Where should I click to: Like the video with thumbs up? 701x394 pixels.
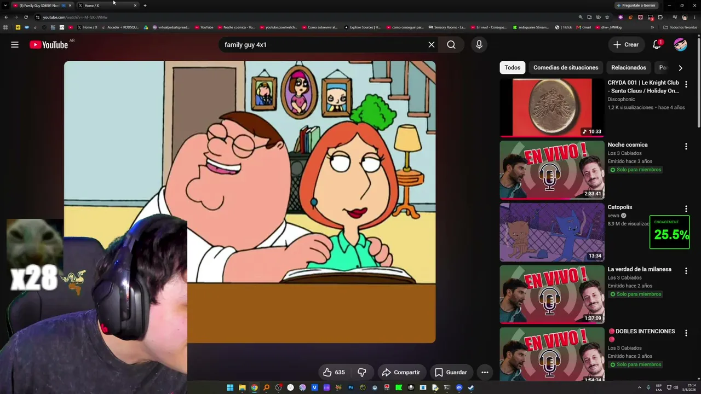(x=334, y=373)
